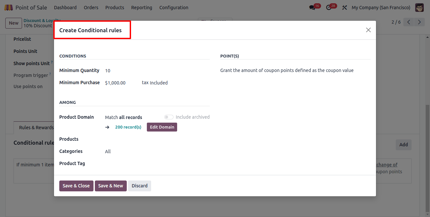
Task: Click the New button
Action: [13, 23]
